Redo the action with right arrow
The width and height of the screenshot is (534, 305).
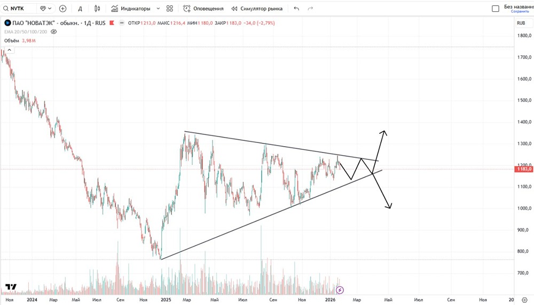310,9
